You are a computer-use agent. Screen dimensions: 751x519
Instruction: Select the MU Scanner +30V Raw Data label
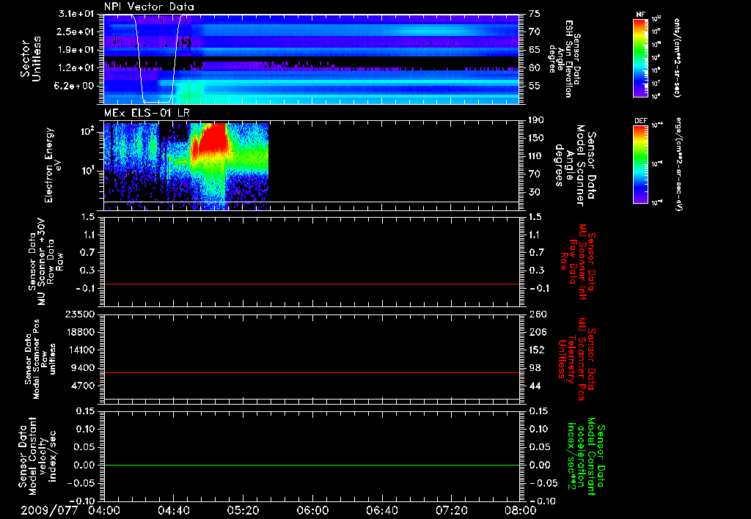[x=46, y=261]
